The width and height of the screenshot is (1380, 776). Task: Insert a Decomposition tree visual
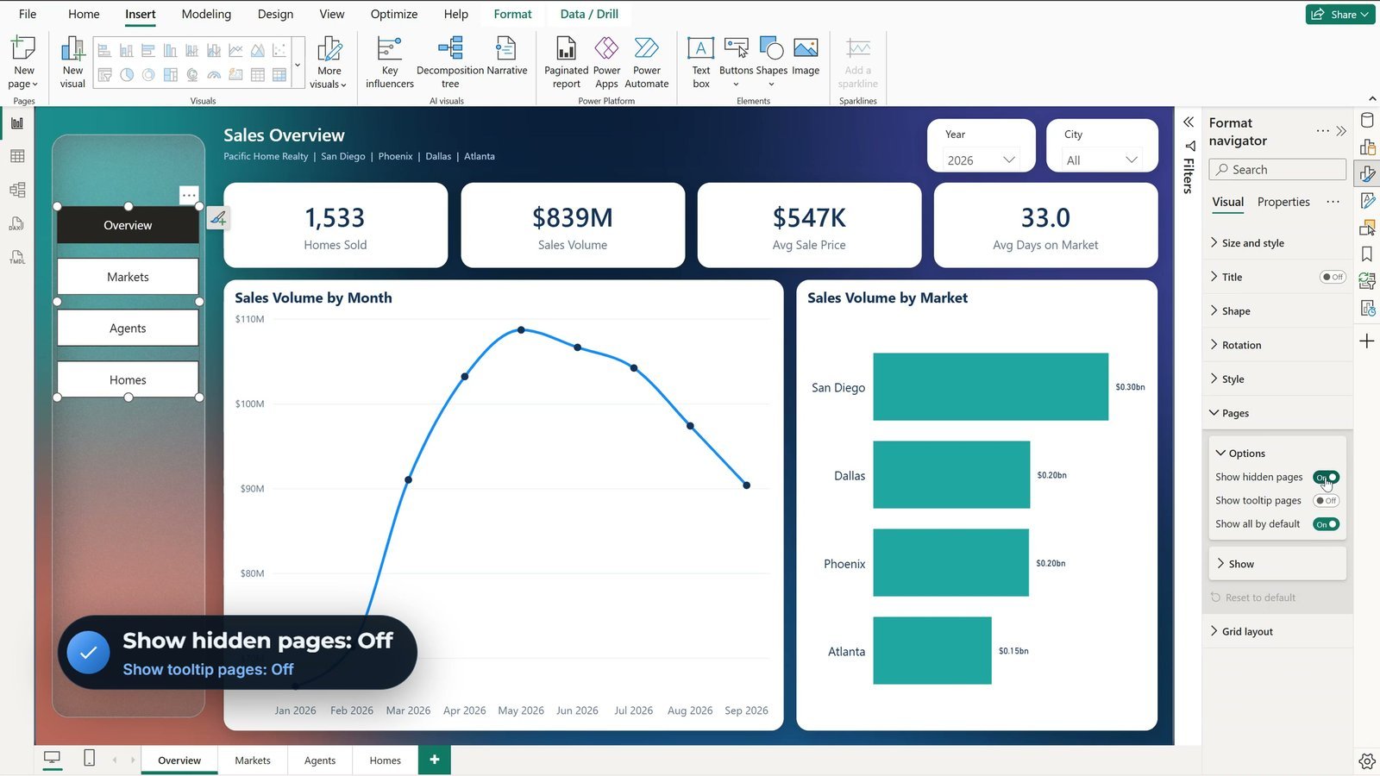[x=450, y=62]
